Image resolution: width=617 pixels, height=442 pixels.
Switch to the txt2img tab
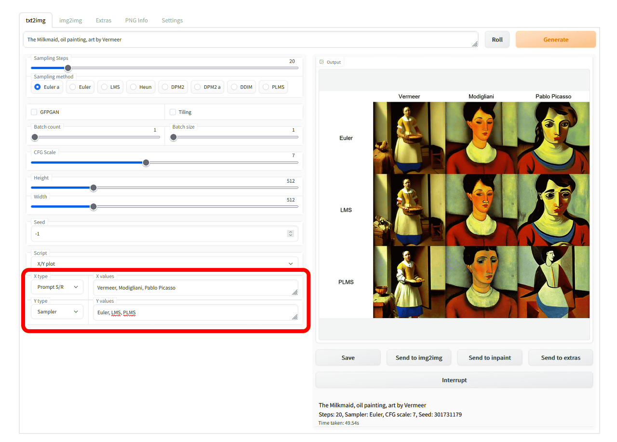[x=36, y=20]
